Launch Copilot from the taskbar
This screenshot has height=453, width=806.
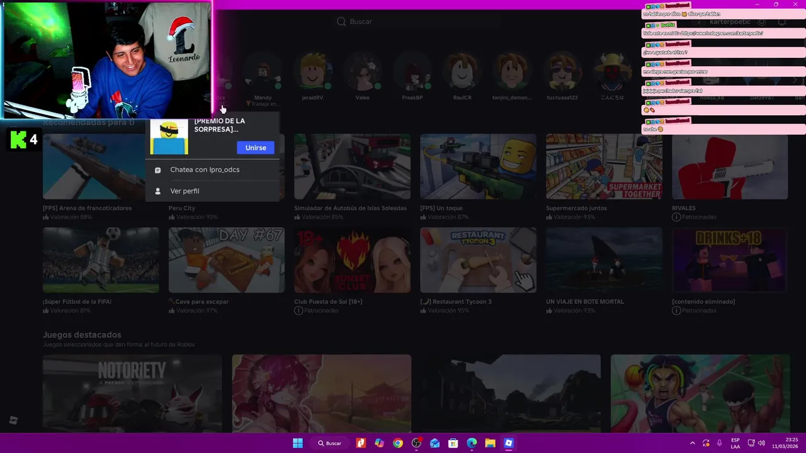[x=379, y=443]
